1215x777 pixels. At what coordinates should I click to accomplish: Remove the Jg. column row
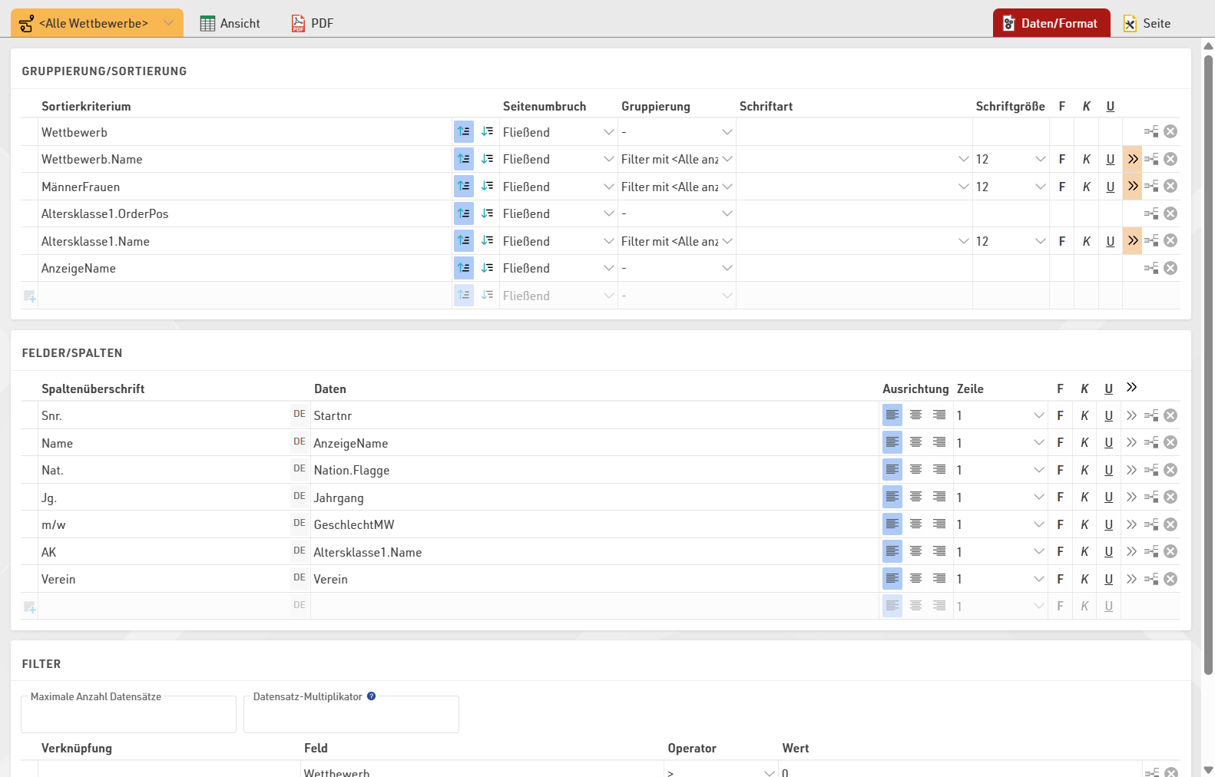[x=1170, y=498]
